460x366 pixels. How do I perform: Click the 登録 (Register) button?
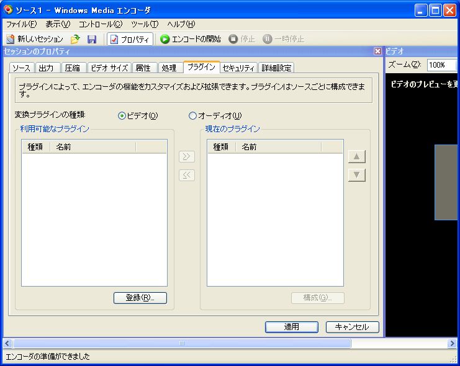pos(140,298)
